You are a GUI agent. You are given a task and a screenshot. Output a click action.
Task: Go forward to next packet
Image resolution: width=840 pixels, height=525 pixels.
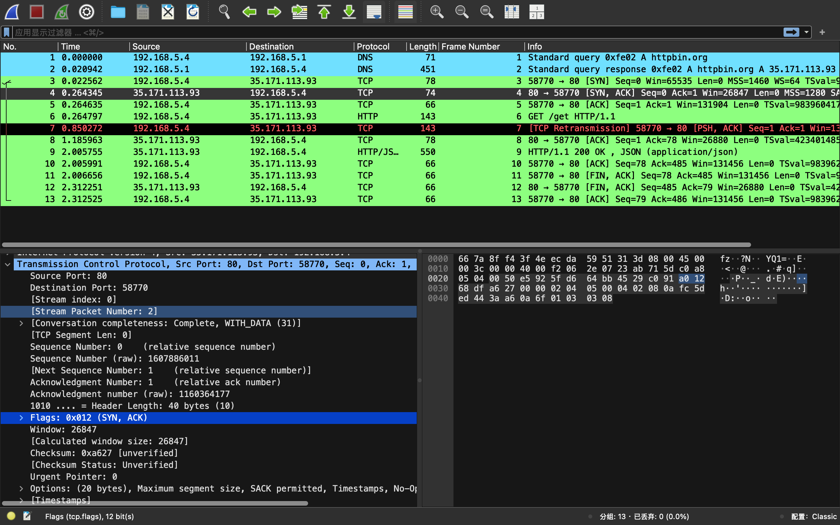[x=274, y=12]
